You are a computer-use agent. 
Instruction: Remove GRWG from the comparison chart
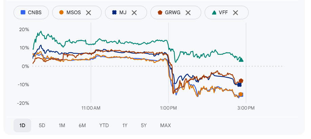[188, 13]
